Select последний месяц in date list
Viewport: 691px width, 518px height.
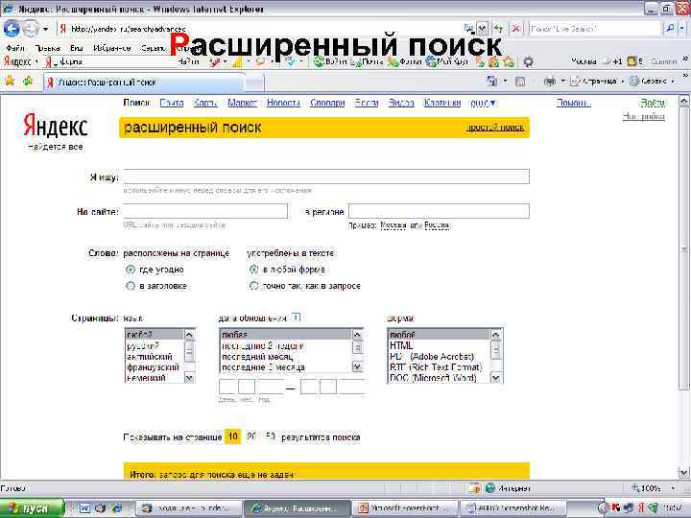pos(286,357)
